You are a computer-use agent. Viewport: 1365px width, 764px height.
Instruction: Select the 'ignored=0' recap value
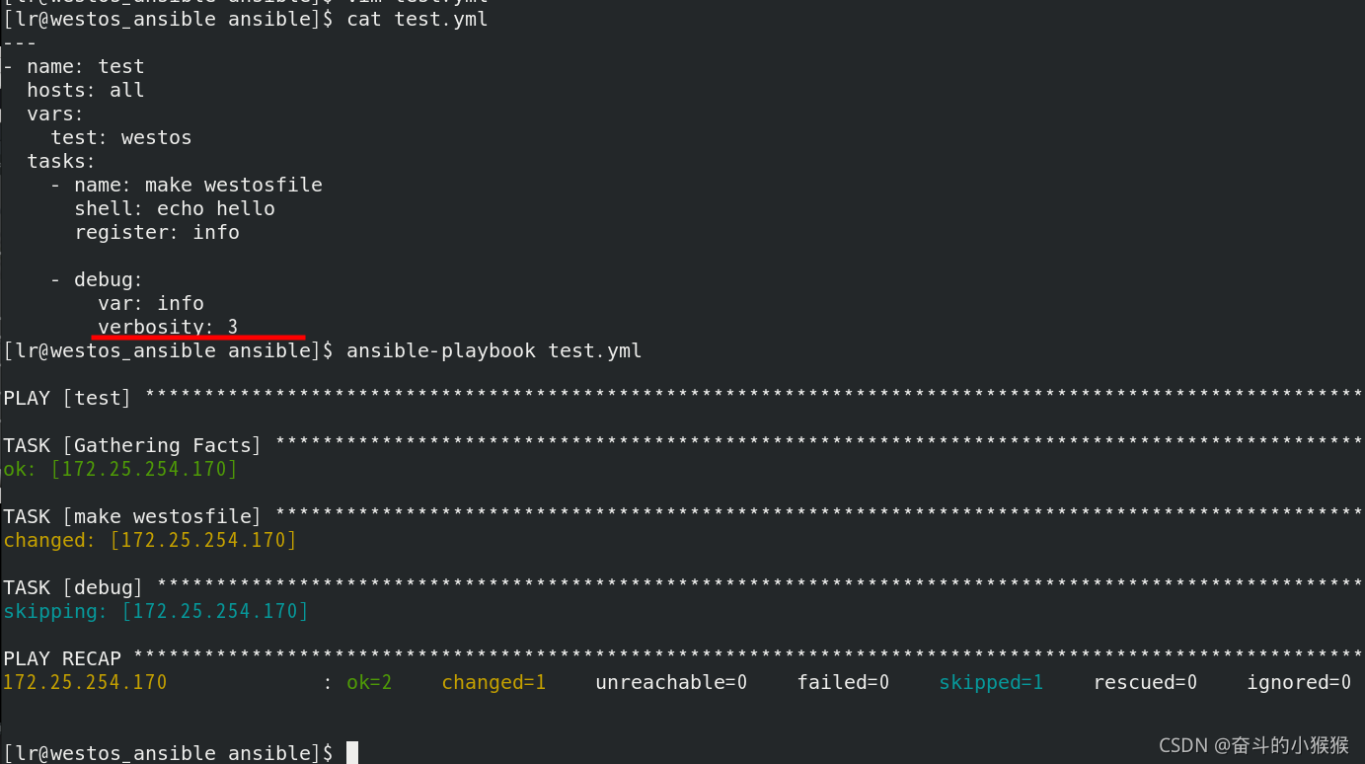1299,682
